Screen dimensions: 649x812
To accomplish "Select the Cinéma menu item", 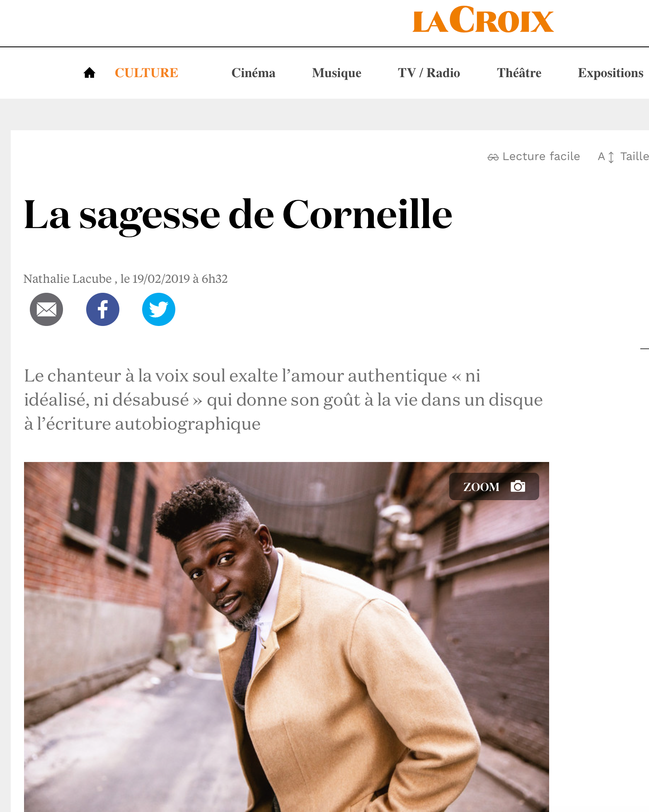I will coord(253,73).
